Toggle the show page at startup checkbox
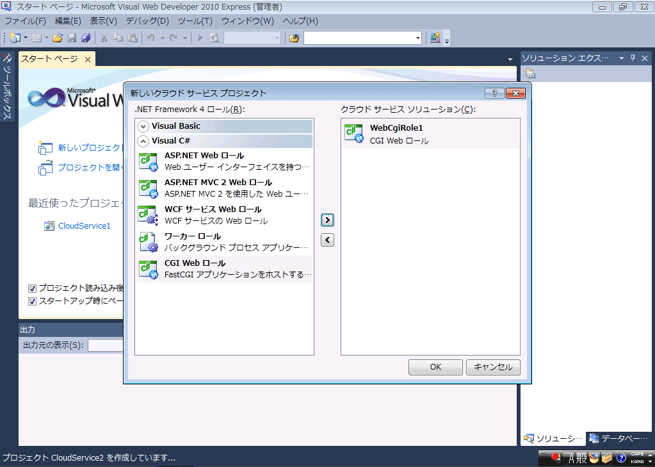This screenshot has height=467, width=655. pyautogui.click(x=32, y=301)
